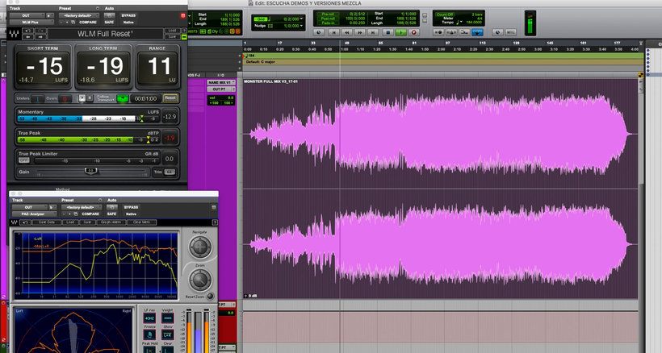This screenshot has width=662, height=353.
Task: Click the Reset button in WLM
Action: (x=170, y=98)
